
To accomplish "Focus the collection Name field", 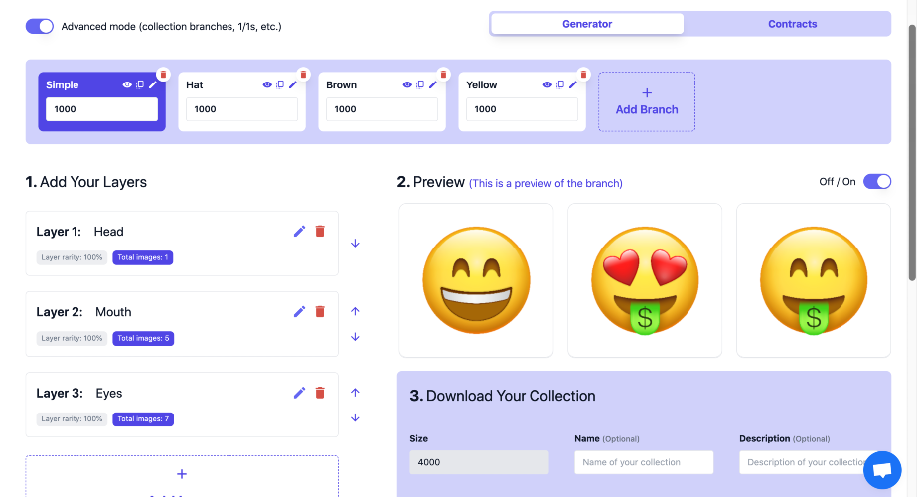I will coord(644,462).
